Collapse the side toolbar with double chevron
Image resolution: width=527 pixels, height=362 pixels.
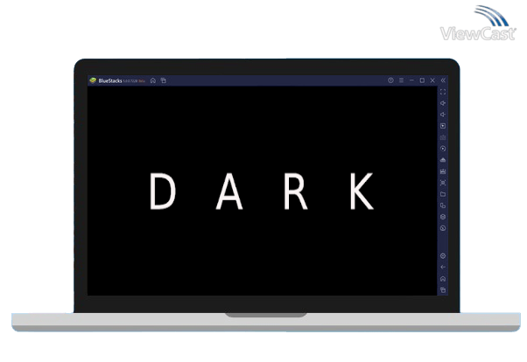pos(443,80)
